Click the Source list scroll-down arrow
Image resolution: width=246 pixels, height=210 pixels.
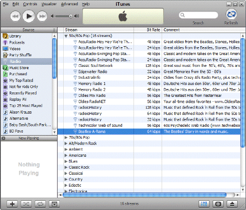(54, 133)
